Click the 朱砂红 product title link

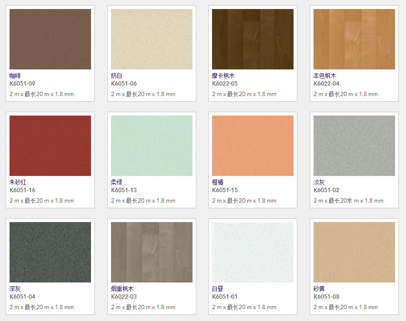[18, 182]
